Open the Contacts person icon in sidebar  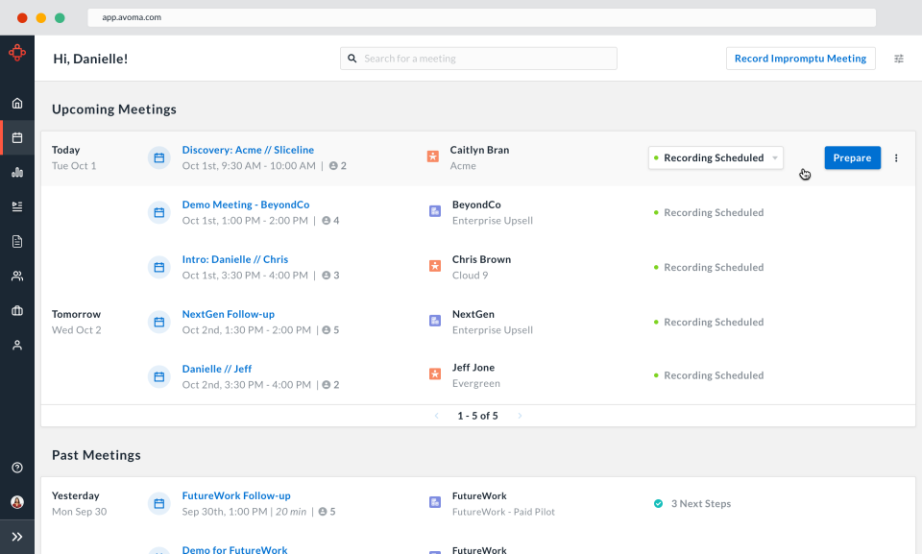pos(16,344)
